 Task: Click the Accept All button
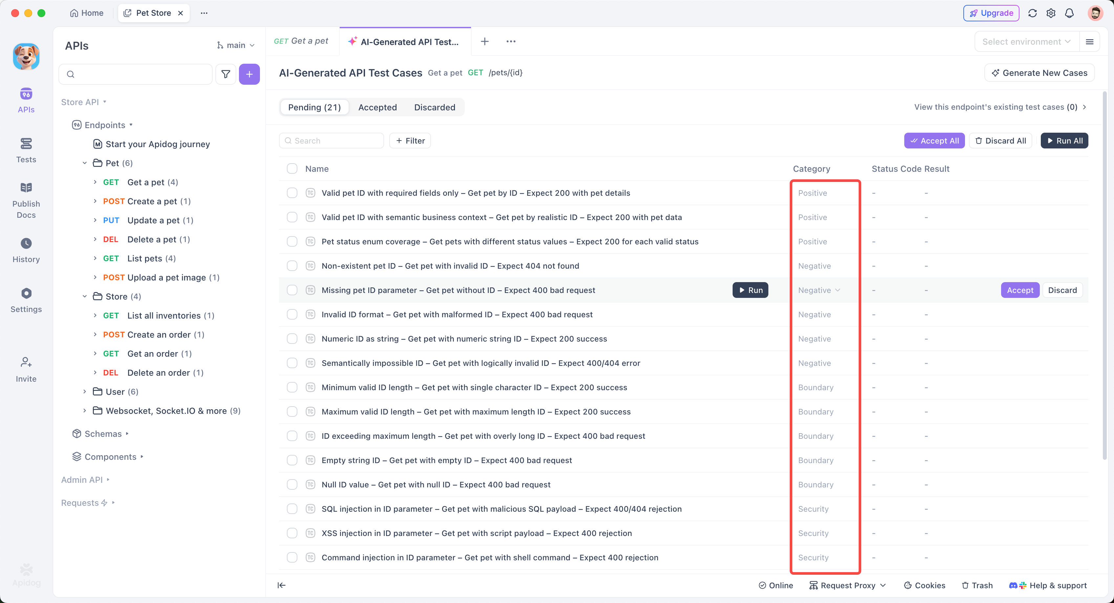coord(934,140)
